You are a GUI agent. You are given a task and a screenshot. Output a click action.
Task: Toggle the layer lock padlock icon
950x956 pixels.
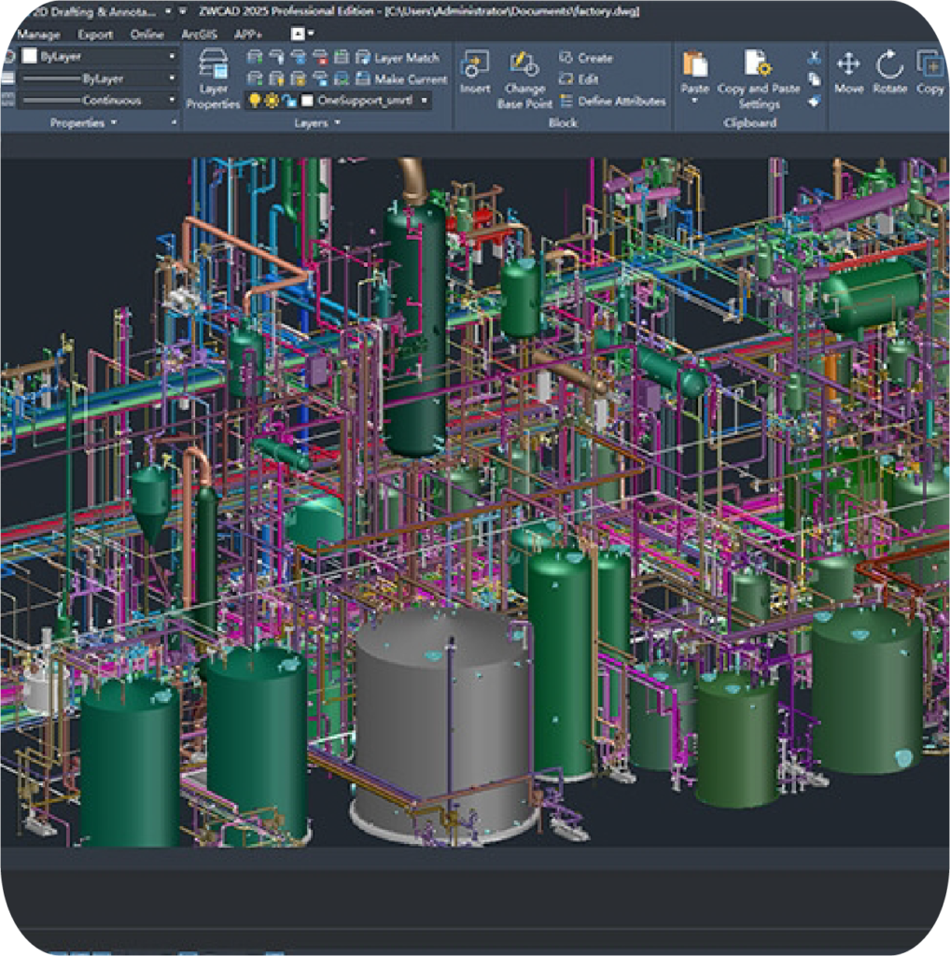tap(288, 101)
